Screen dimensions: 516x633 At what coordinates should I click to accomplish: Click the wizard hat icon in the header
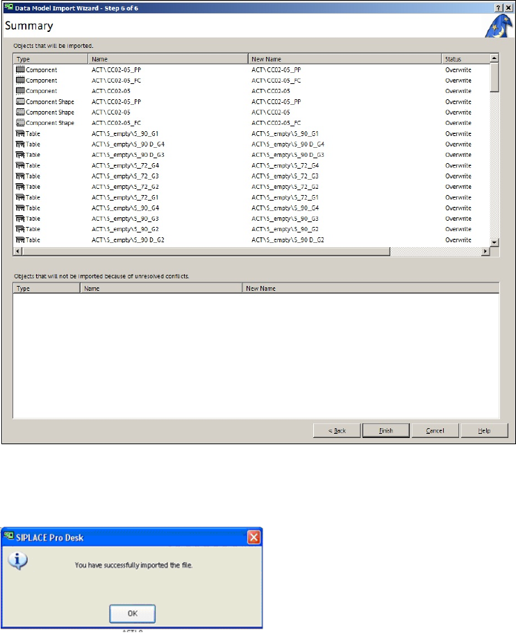coord(499,26)
